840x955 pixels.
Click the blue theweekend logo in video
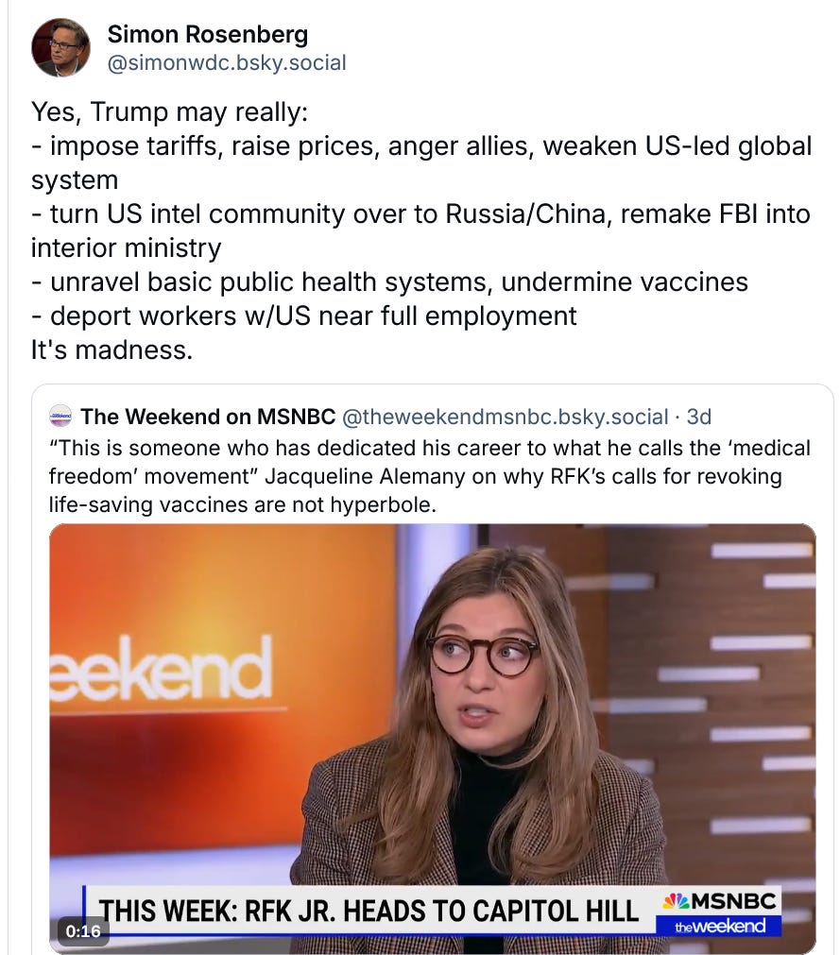click(x=719, y=927)
